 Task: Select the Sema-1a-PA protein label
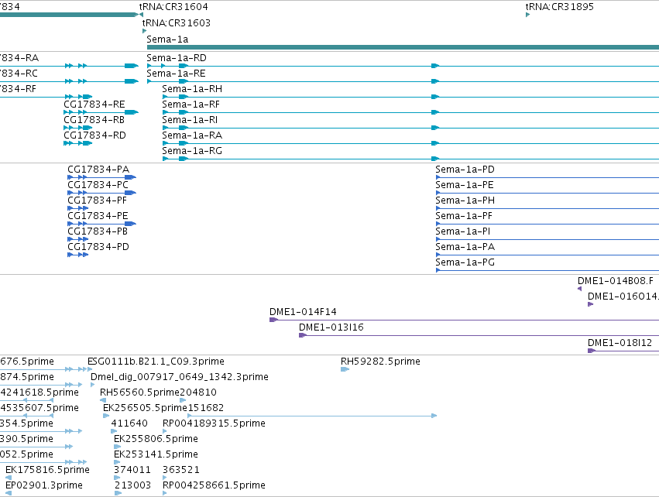(x=465, y=247)
